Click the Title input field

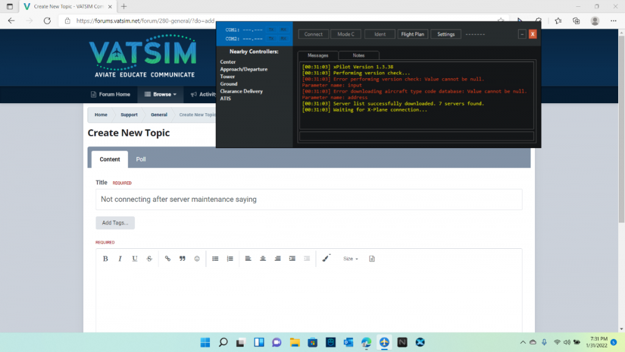[x=309, y=199]
